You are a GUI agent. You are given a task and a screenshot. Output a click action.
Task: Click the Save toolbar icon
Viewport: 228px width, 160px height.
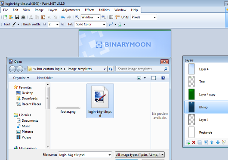[17, 17]
